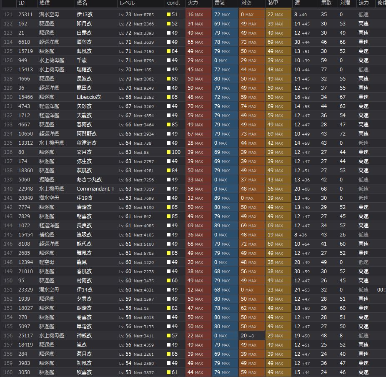Image resolution: width=386 pixels, height=377 pixels.
Task: Select ship name 卯月改
Action: coord(84,24)
